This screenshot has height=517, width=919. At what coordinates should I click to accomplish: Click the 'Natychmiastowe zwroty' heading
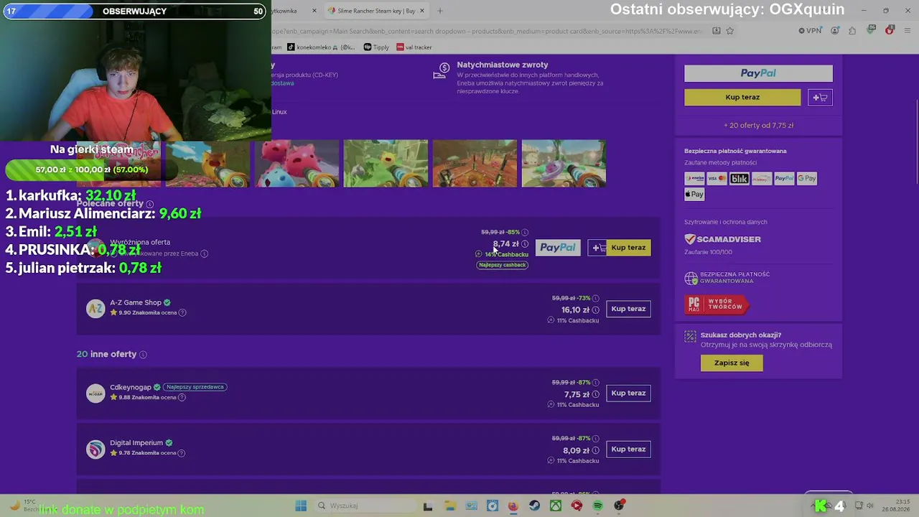[x=503, y=65]
